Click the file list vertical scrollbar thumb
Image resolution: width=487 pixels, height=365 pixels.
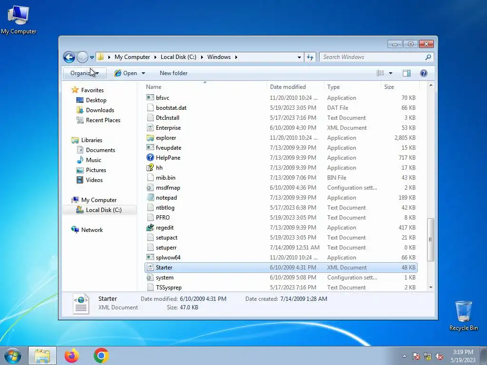430,240
